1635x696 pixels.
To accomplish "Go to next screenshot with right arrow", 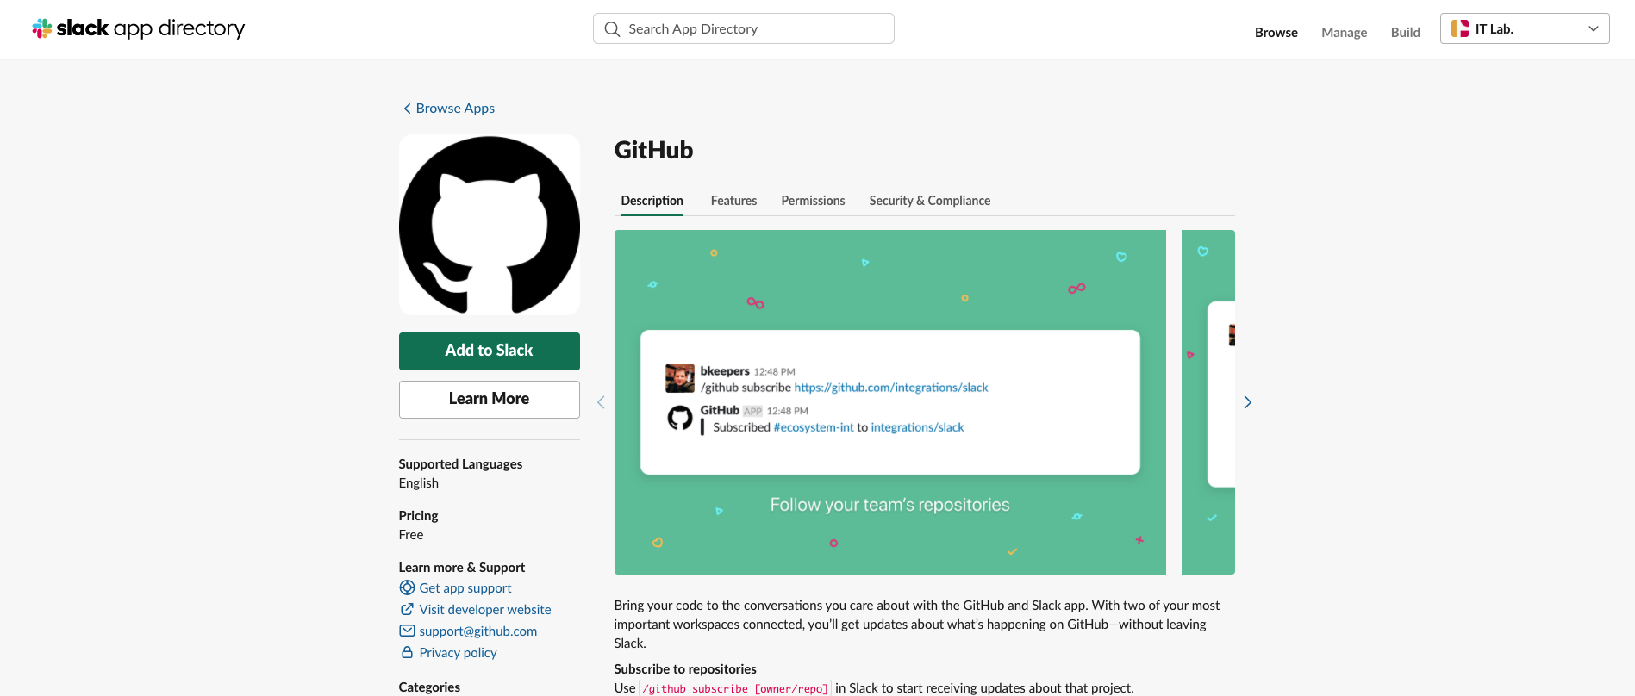I will [x=1247, y=402].
